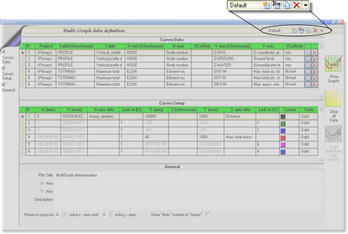Uncheck the General section checkbox

pos(4,84)
